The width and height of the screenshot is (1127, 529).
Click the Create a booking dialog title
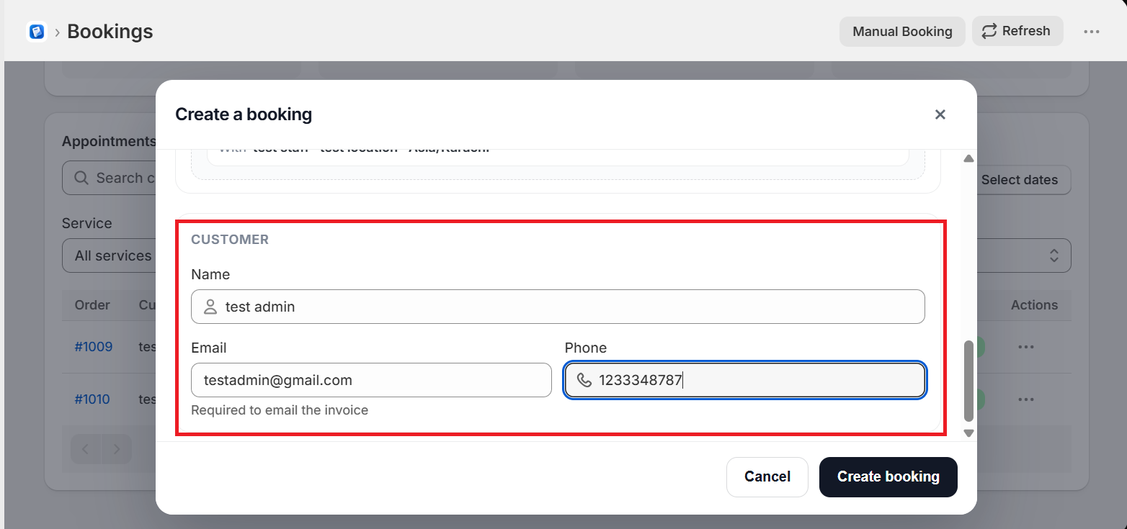click(244, 114)
